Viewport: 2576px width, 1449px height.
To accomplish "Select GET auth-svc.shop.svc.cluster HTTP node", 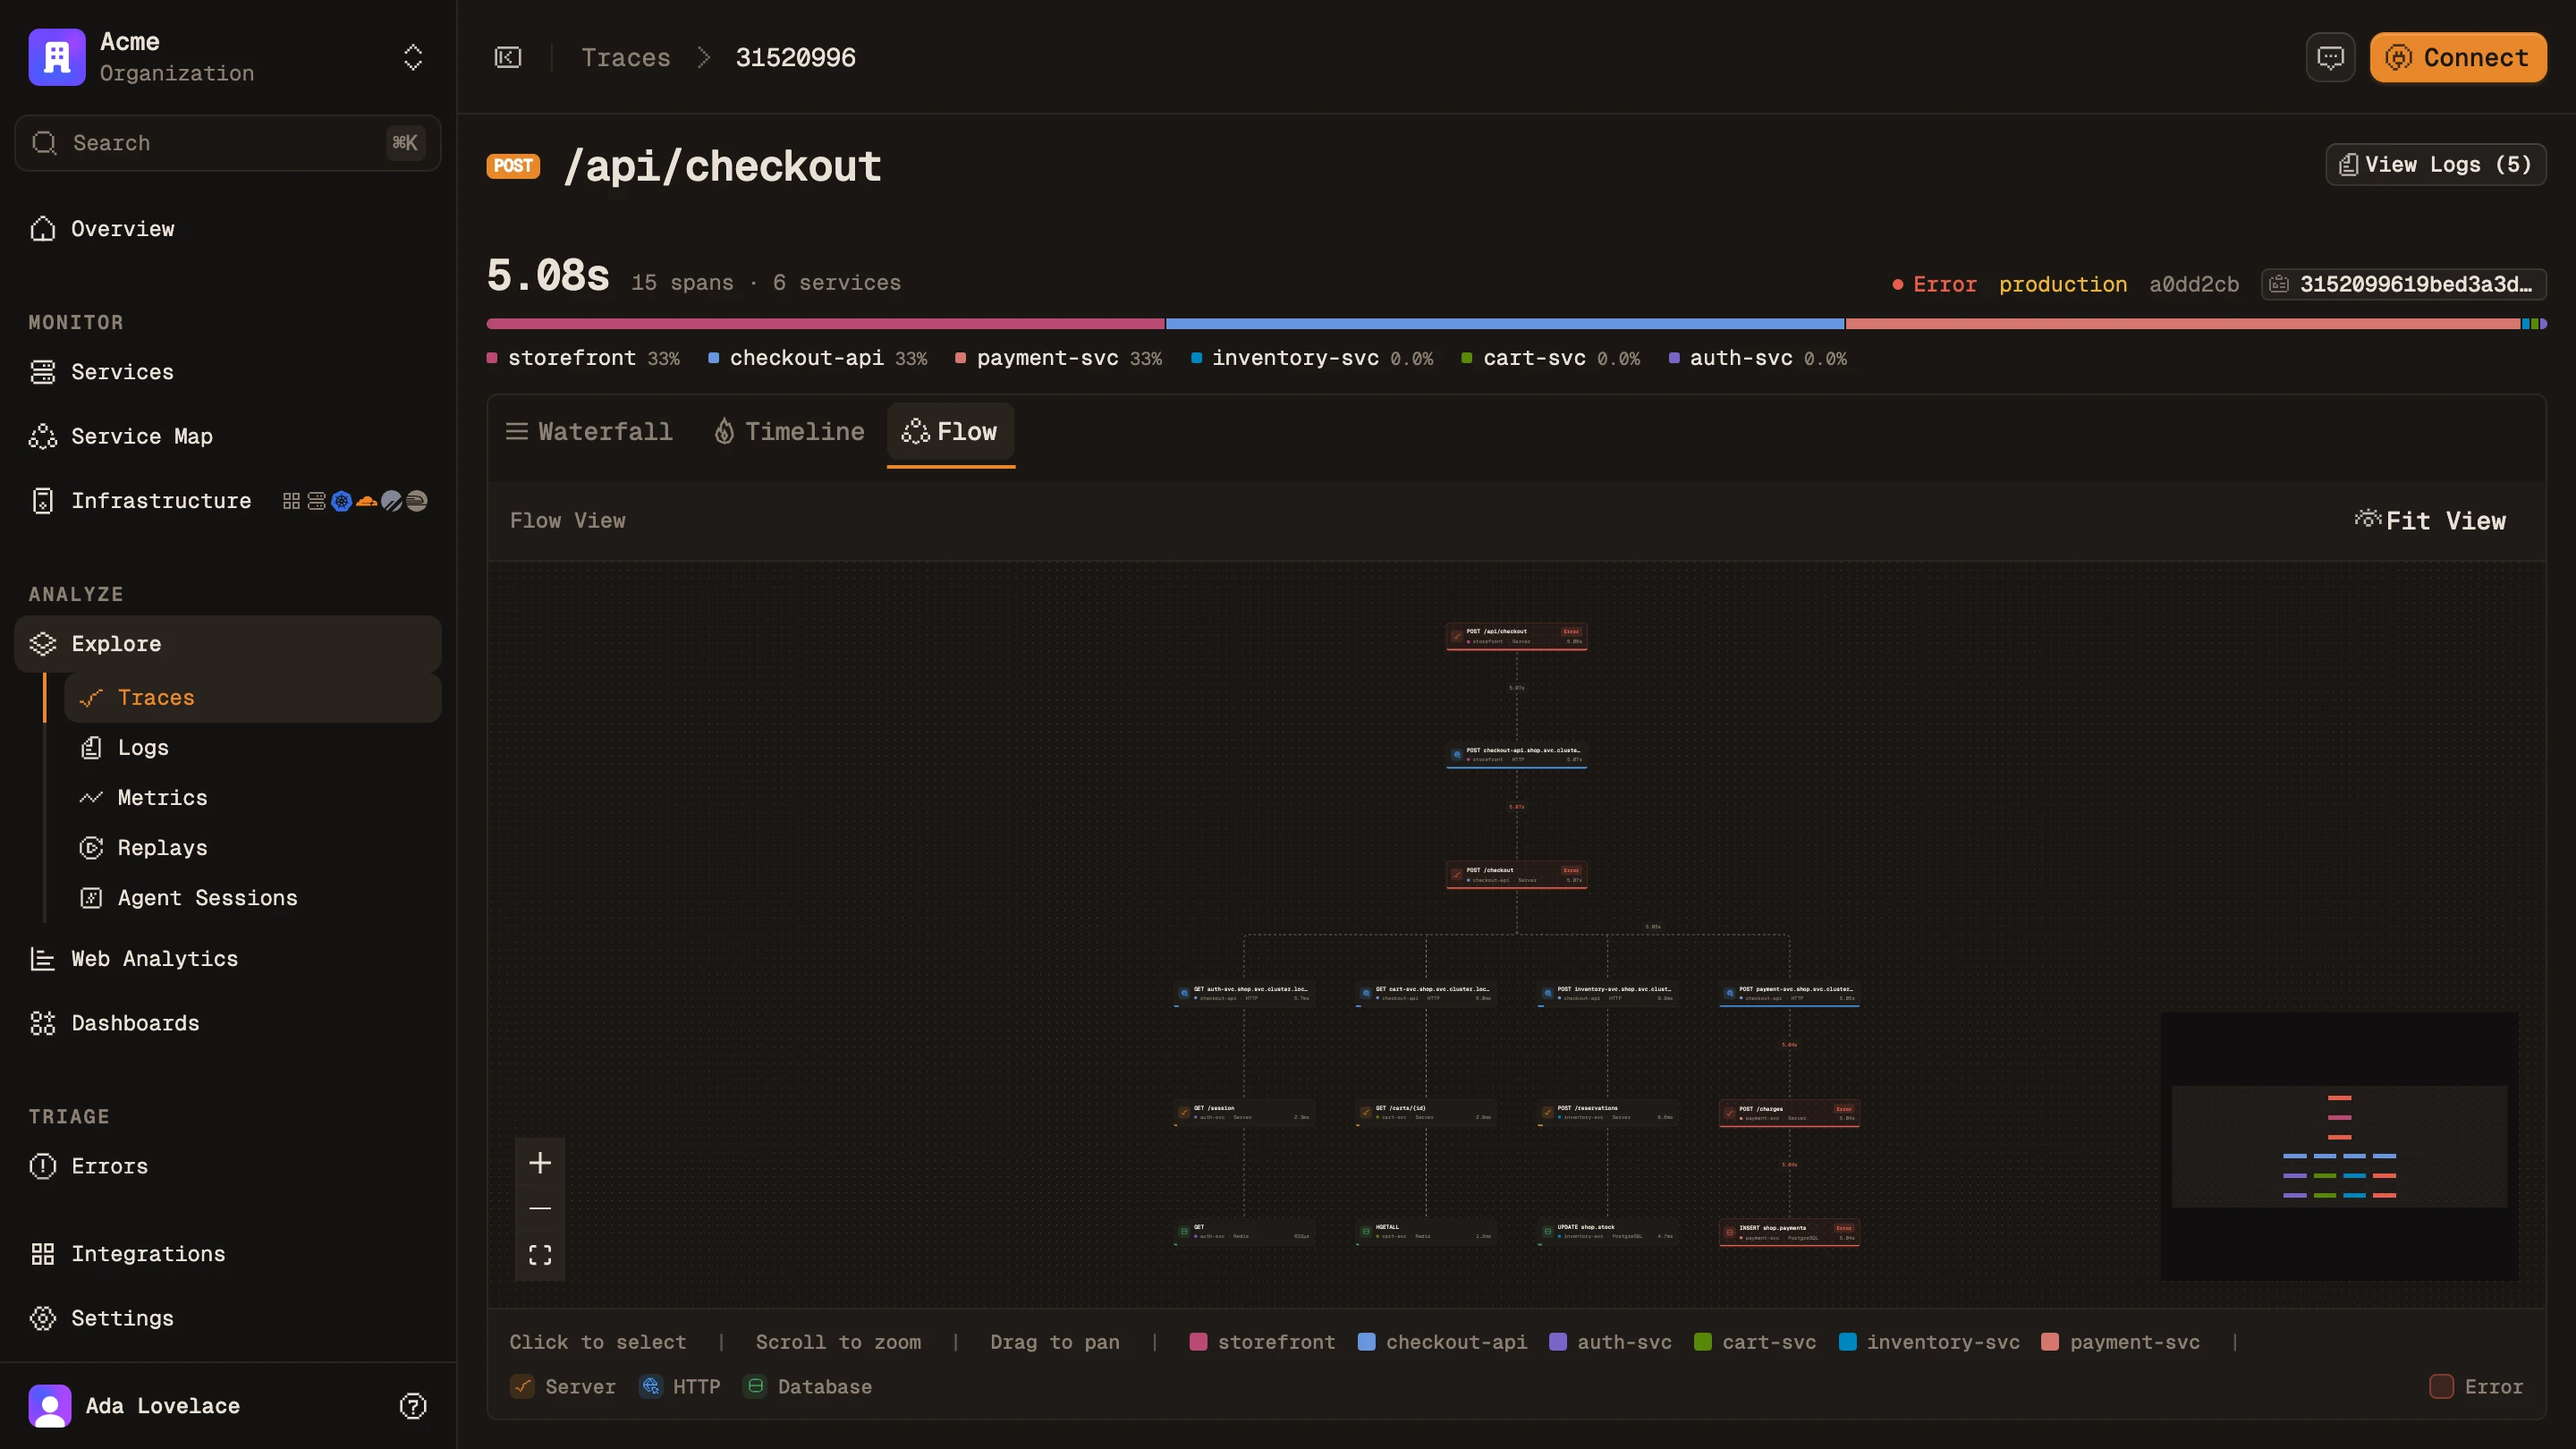I will point(1243,994).
